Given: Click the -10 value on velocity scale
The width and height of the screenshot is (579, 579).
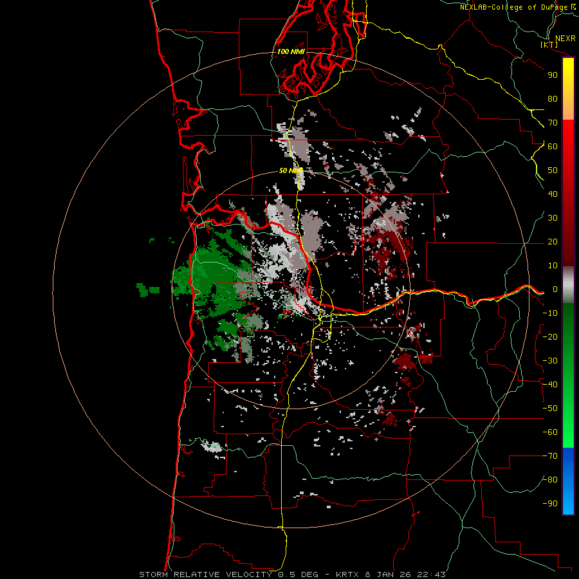Looking at the screenshot, I should [x=550, y=313].
